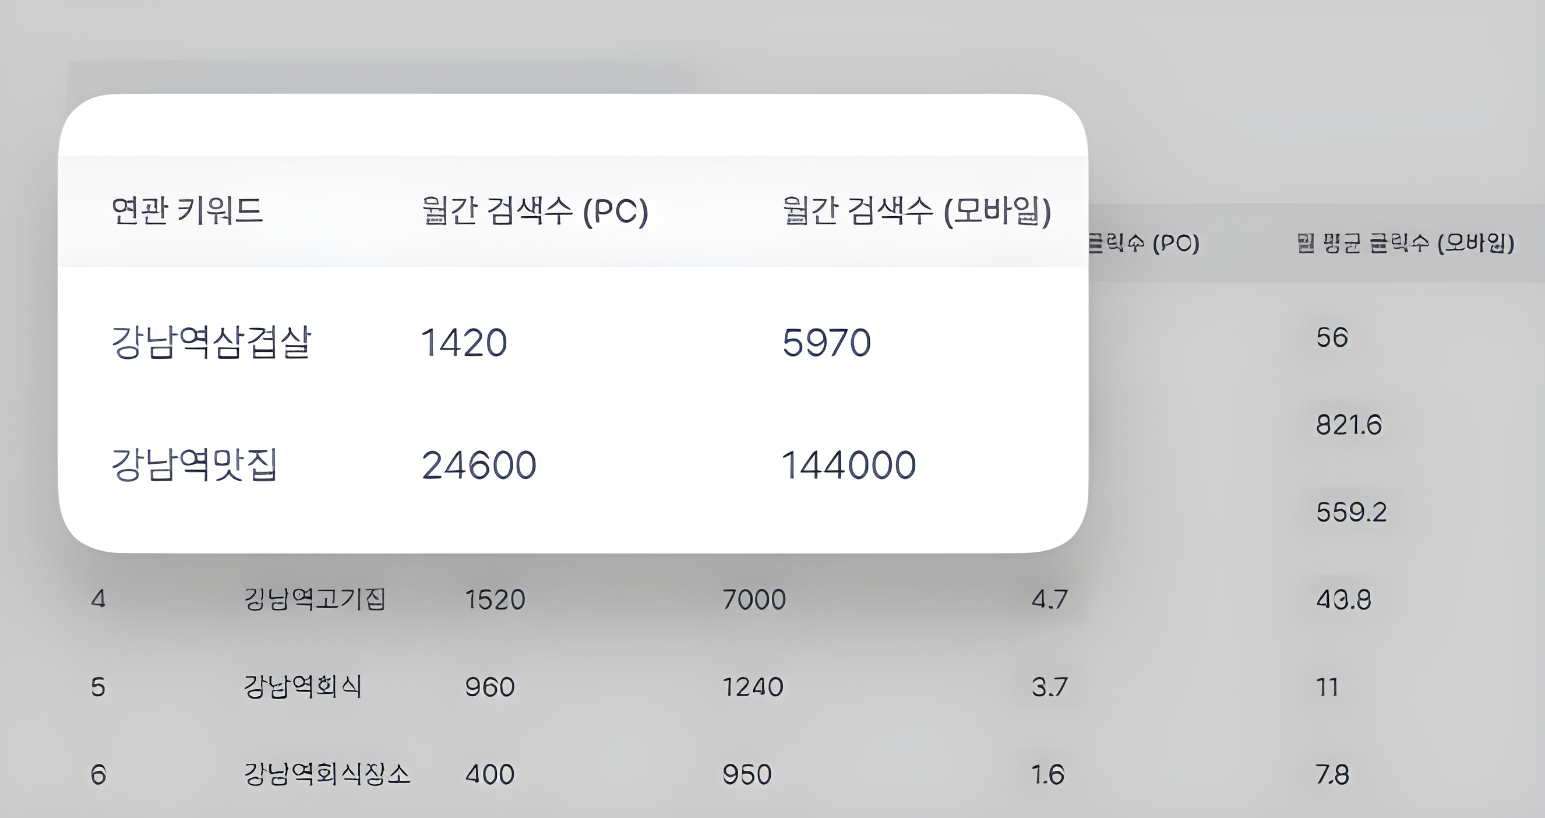Click the mobile clicks value 821.6
Image resolution: width=1545 pixels, height=818 pixels.
point(1349,425)
